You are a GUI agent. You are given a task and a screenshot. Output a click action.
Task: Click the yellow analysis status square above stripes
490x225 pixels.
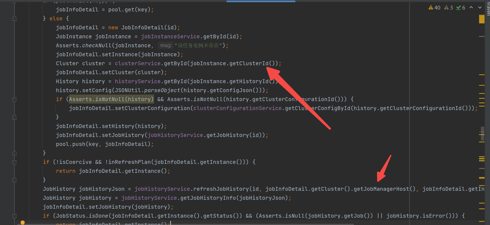482,19
